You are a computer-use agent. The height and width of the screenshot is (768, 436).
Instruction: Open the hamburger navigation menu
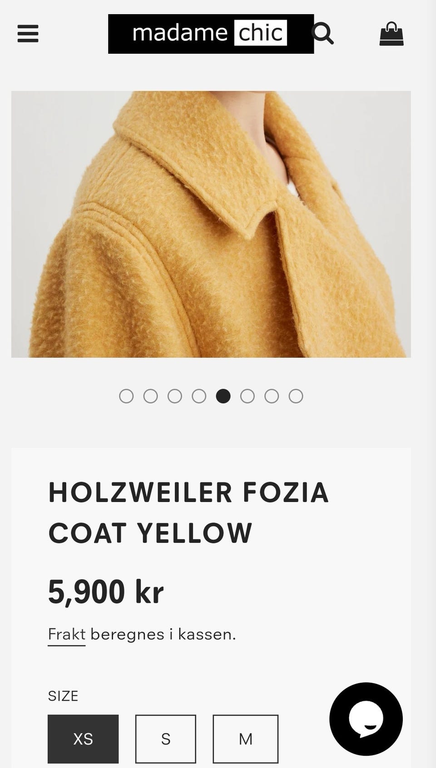pyautogui.click(x=28, y=34)
